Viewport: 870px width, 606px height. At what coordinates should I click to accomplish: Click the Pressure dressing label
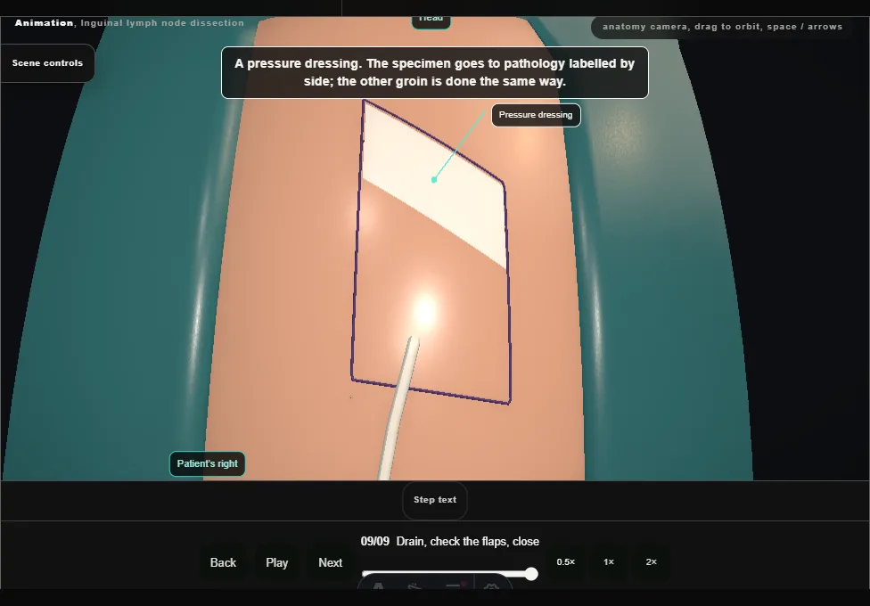coord(536,115)
